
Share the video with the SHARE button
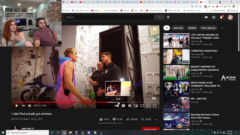[x=132, y=119]
